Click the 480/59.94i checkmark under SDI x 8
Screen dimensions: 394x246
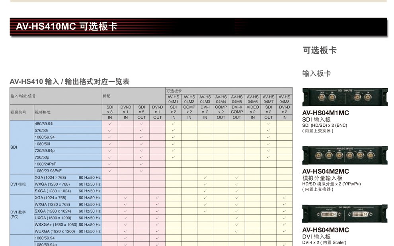[x=110, y=124]
